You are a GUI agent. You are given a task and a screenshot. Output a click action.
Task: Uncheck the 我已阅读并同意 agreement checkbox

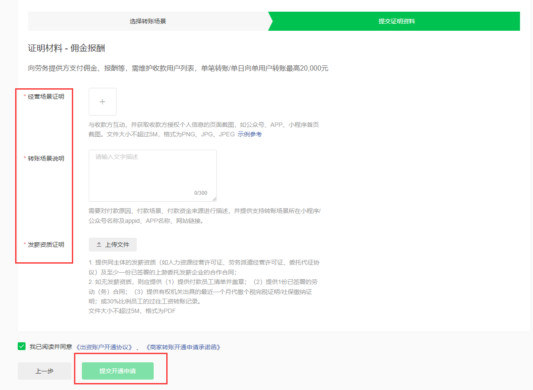pos(22,346)
